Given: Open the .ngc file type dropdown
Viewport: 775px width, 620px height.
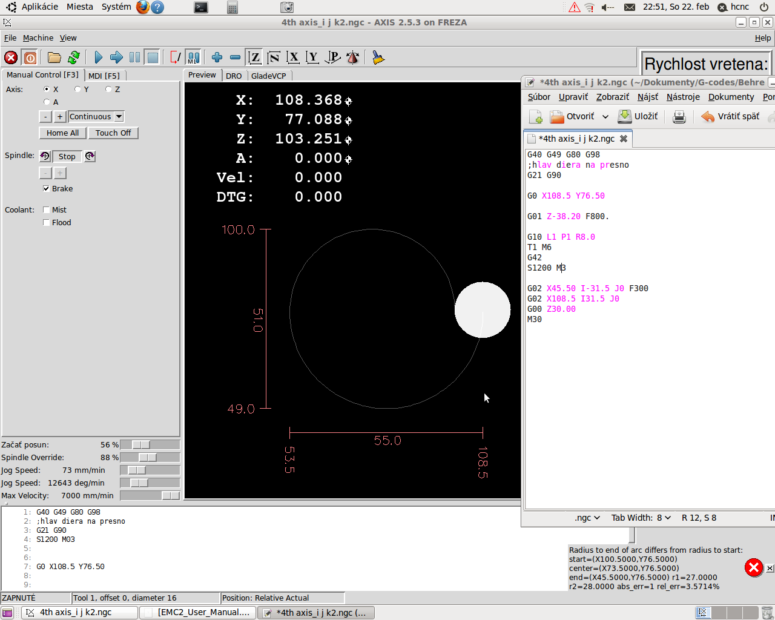Looking at the screenshot, I should pyautogui.click(x=587, y=518).
